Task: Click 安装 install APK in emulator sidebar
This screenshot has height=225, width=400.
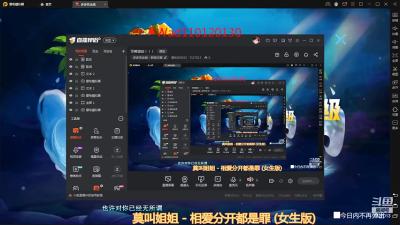Action: [x=395, y=98]
